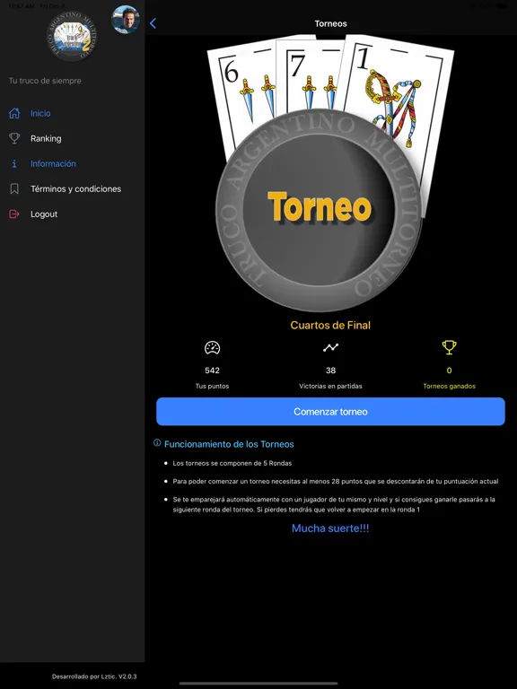Click the 0 torneos ganados value
The image size is (517, 689).
click(449, 371)
